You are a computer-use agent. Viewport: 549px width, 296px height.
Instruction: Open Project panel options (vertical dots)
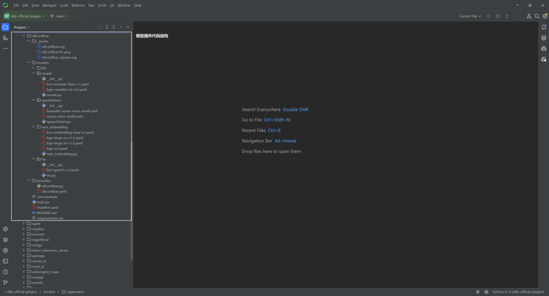pos(121,27)
